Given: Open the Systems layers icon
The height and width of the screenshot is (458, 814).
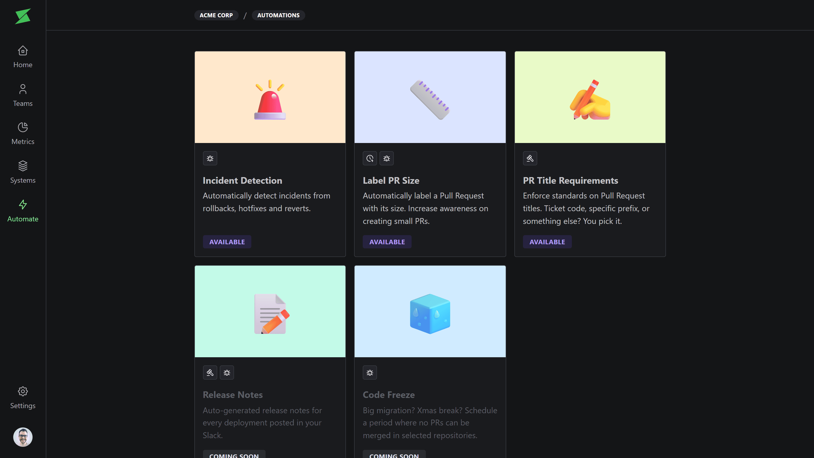Looking at the screenshot, I should (x=23, y=166).
